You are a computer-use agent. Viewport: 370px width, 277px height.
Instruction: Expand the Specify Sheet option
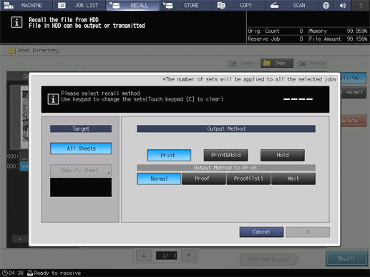tap(81, 170)
